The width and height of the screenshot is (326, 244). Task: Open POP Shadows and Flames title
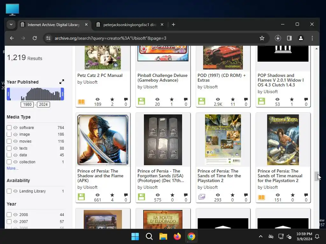pyautogui.click(x=281, y=80)
